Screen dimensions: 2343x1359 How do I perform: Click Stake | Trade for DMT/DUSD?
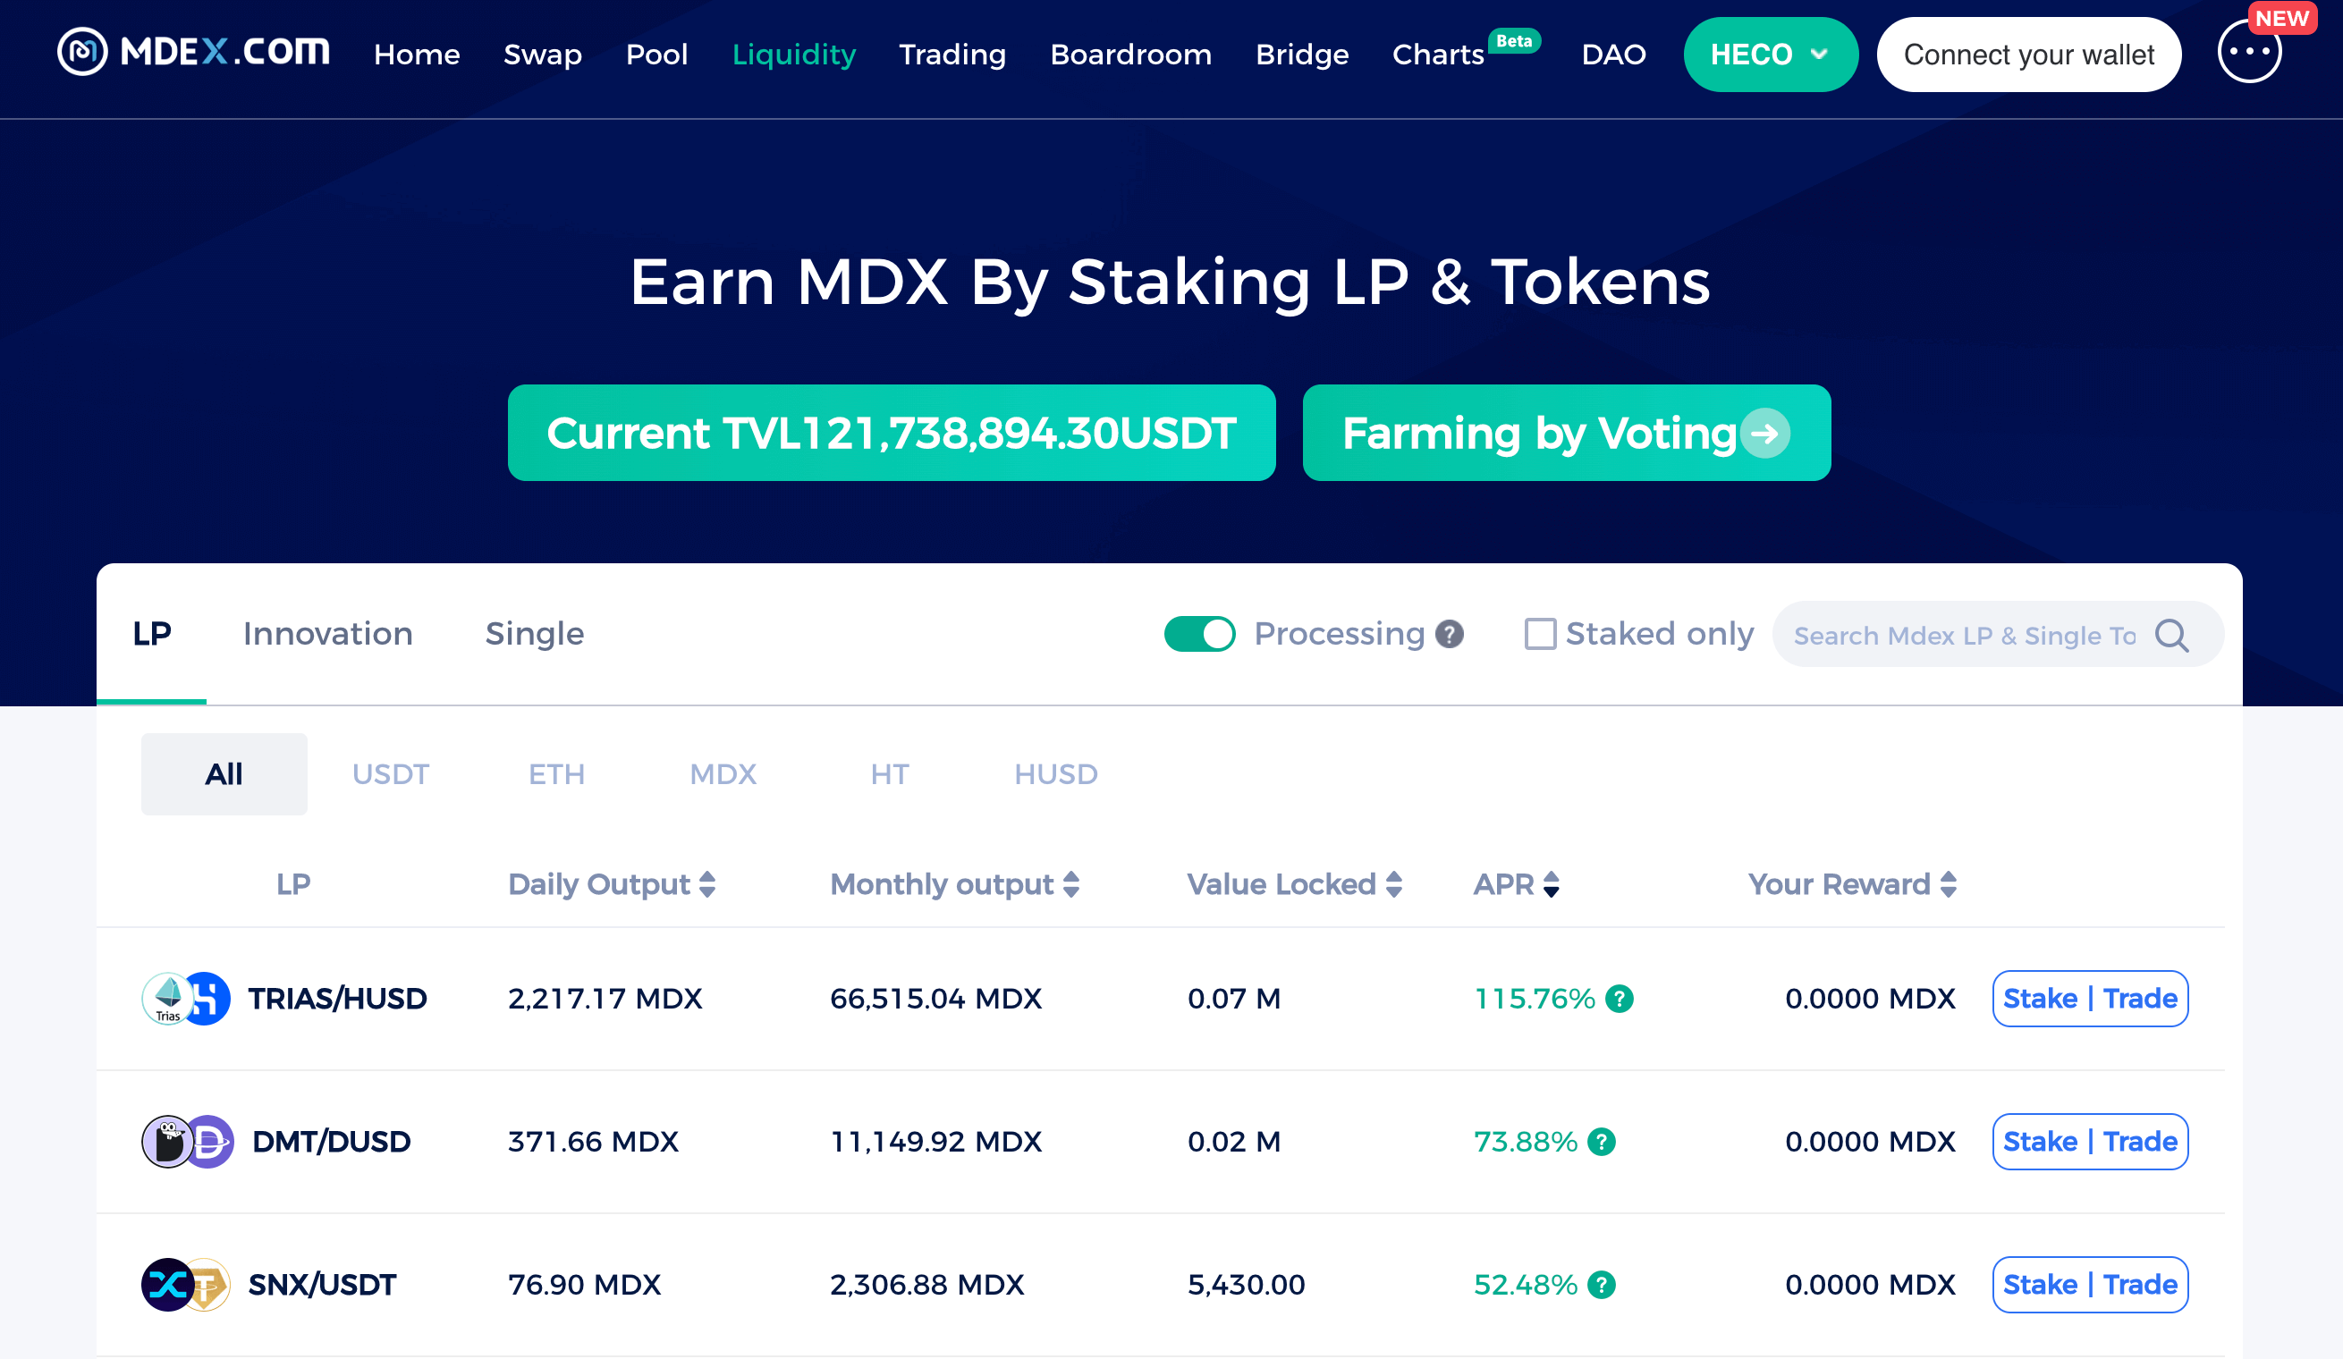click(x=2090, y=1142)
